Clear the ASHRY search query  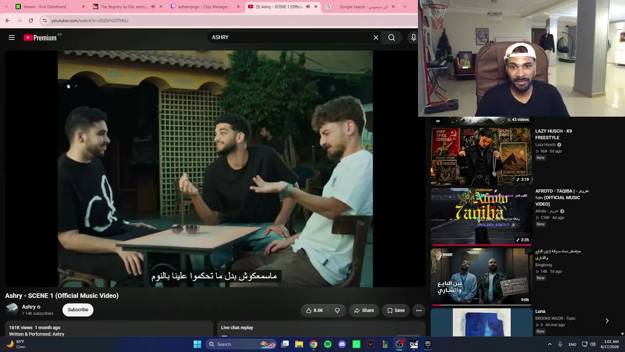(376, 38)
